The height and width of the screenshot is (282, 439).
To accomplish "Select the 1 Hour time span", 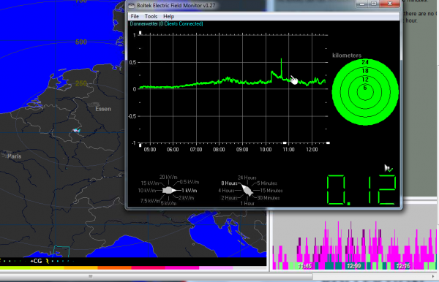I will (247, 204).
